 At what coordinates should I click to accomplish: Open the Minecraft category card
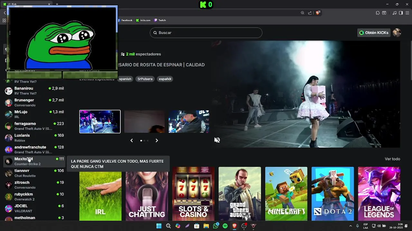(286, 194)
